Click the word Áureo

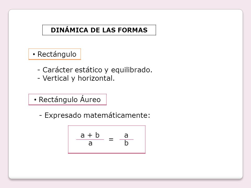[x=90, y=99]
